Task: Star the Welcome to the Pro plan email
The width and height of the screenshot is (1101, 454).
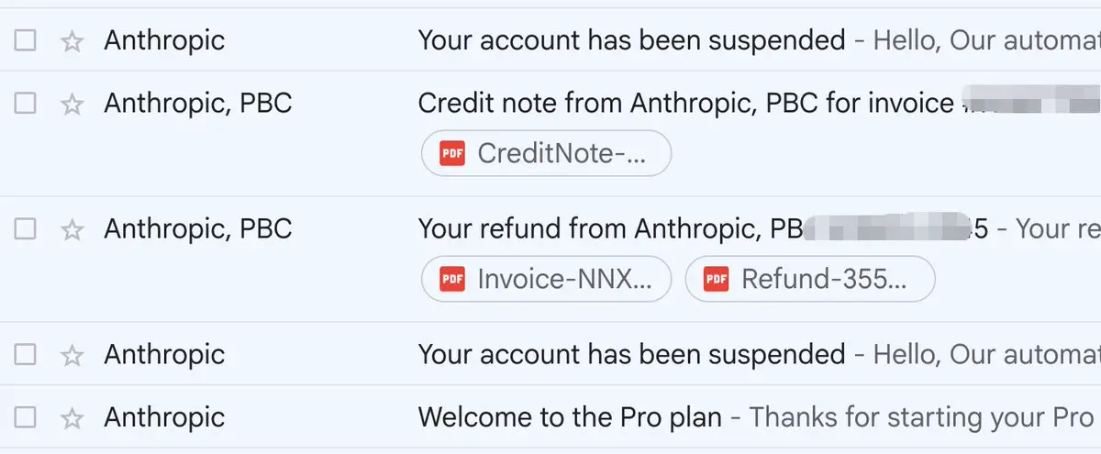Action: click(x=72, y=418)
